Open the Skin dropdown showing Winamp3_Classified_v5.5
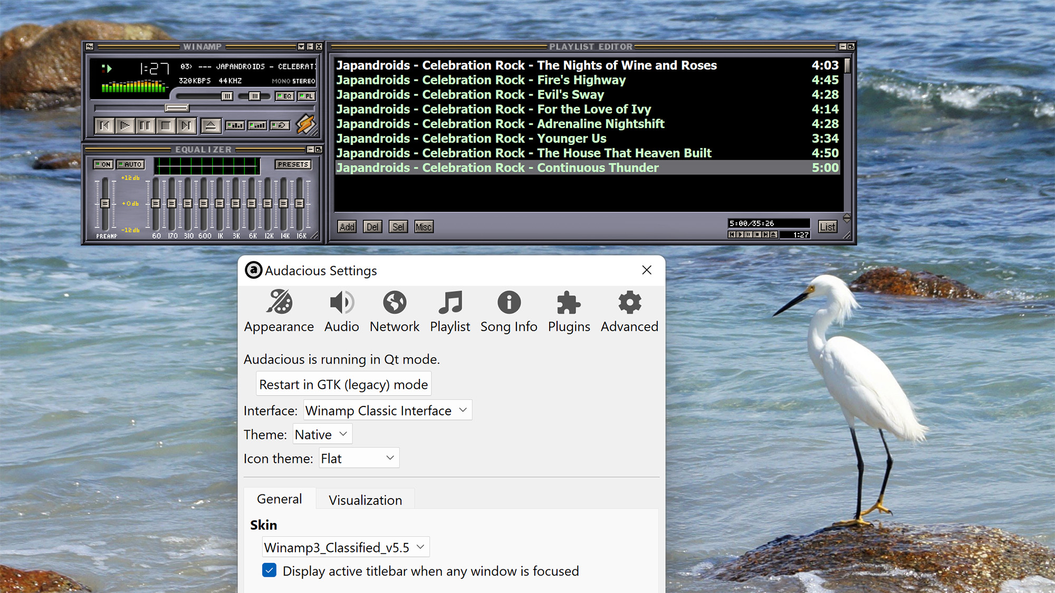The height and width of the screenshot is (593, 1055). coord(346,547)
